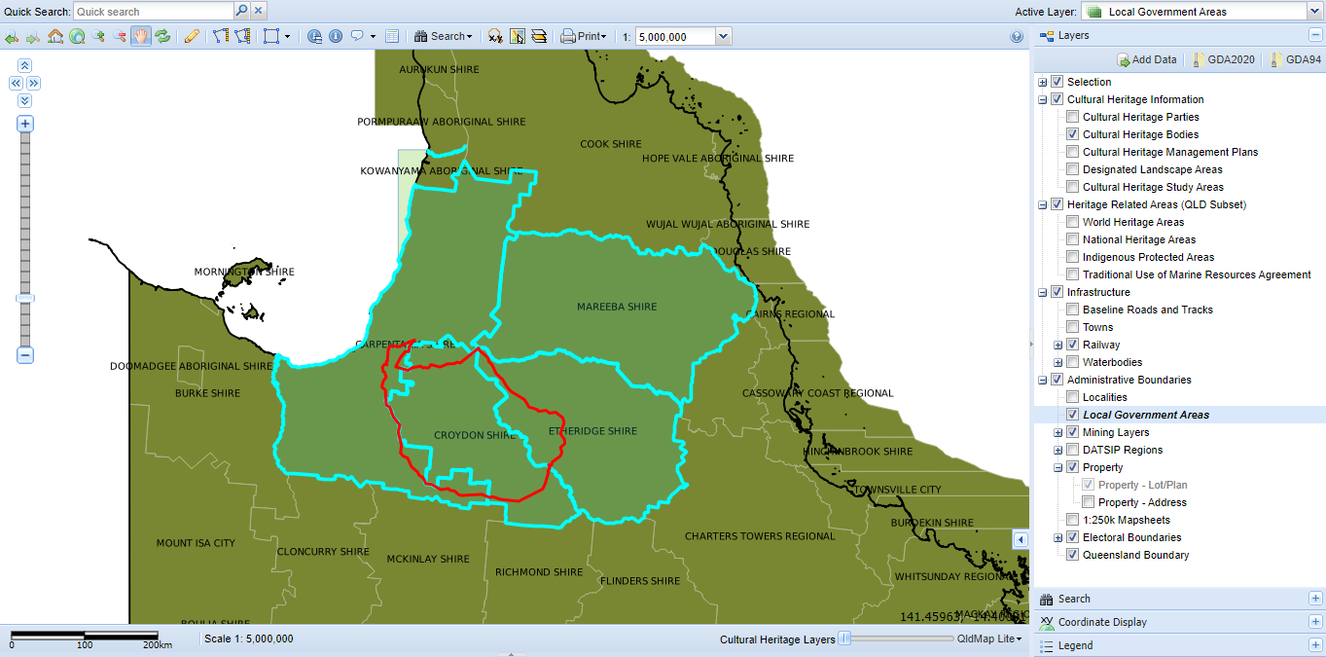Select the first measure polygon tool
The image size is (1326, 657).
coord(221,36)
